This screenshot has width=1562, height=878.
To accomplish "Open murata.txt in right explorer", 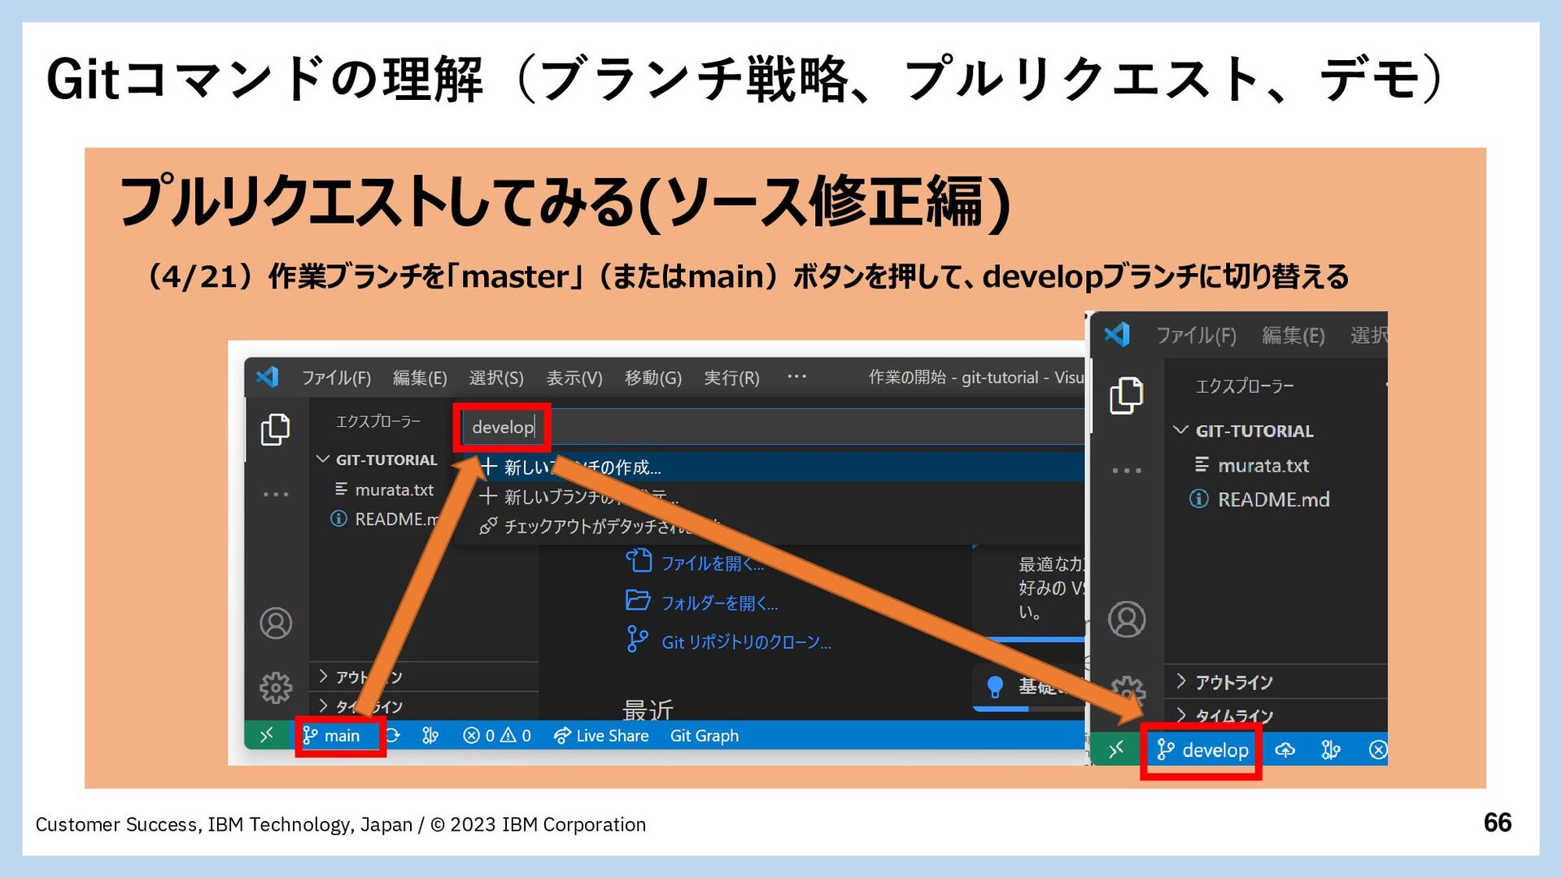I will (x=1252, y=465).
